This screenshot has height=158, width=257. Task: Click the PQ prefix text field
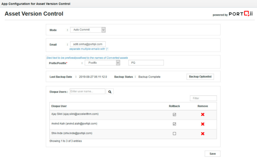coord(146,63)
